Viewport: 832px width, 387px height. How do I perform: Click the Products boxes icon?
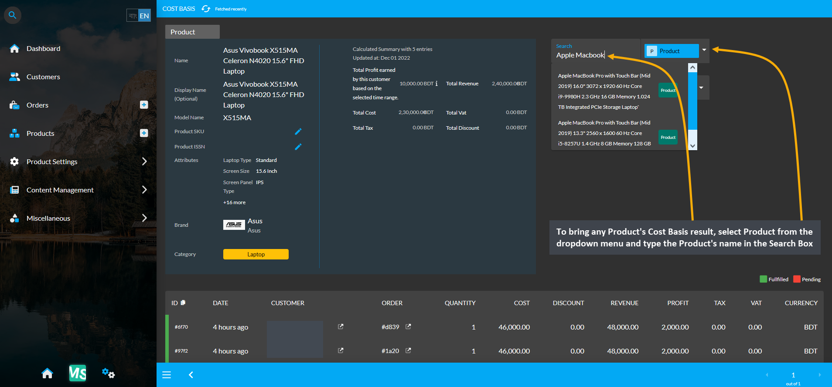click(x=14, y=133)
